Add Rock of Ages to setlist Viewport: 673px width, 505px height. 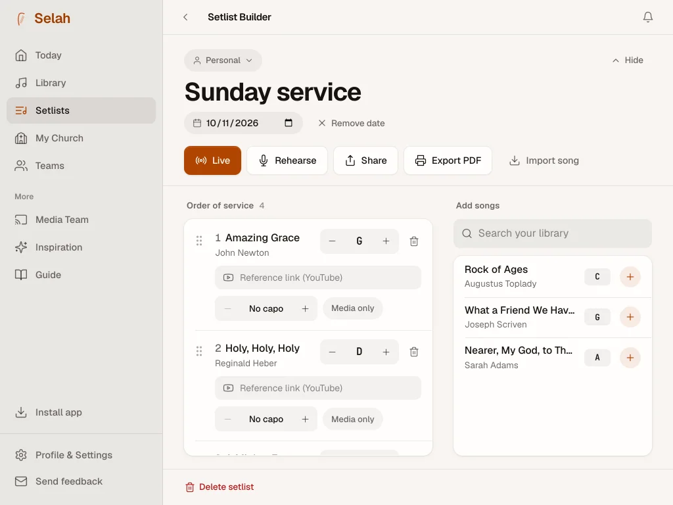click(x=630, y=277)
